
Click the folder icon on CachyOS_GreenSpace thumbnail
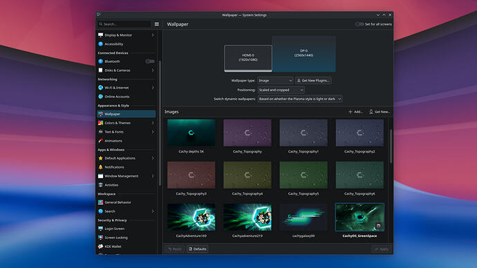click(378, 225)
